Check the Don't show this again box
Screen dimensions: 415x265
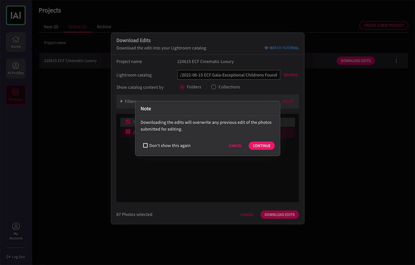(x=146, y=146)
